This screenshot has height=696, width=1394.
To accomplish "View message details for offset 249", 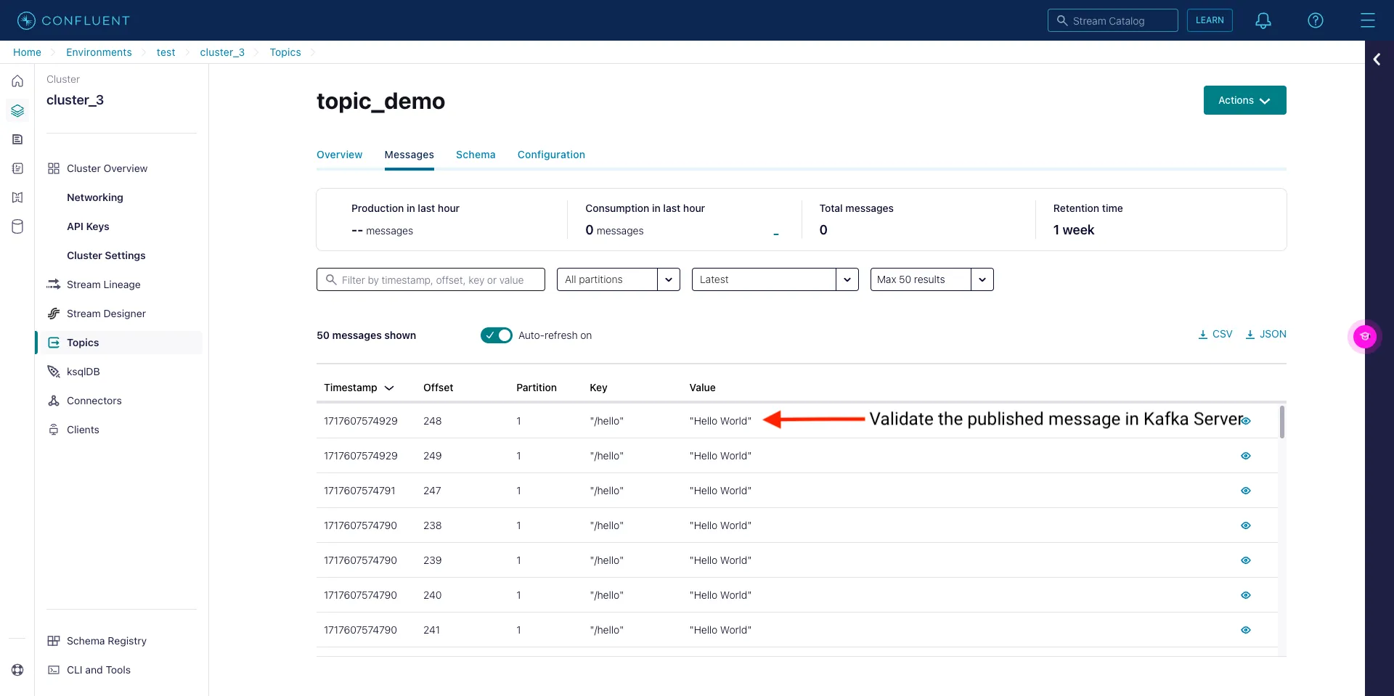I will (x=1246, y=456).
